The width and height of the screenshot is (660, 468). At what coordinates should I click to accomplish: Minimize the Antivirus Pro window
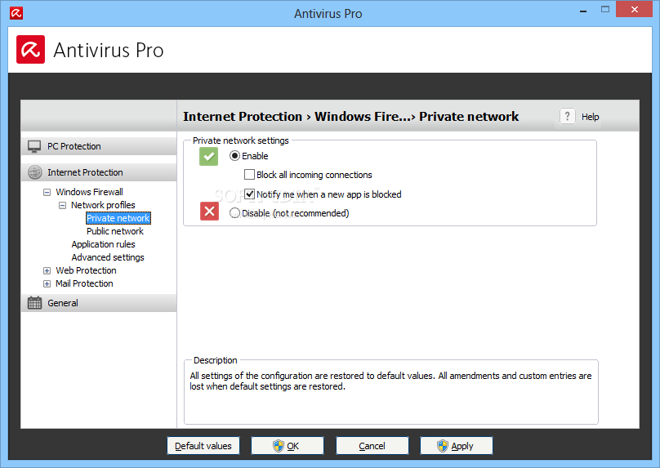tap(583, 10)
